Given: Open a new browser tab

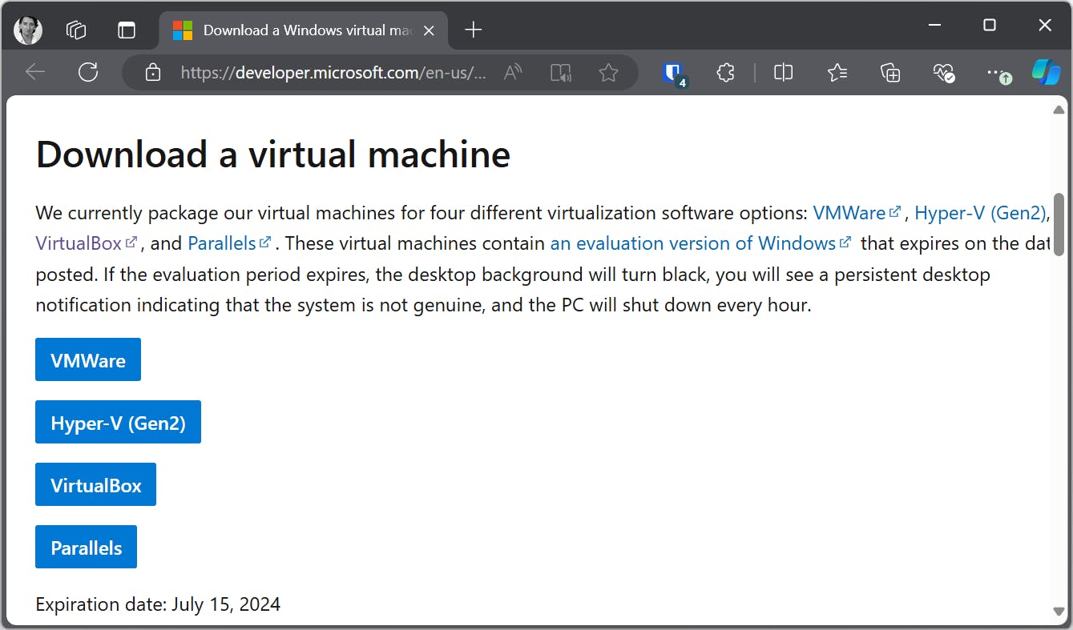Looking at the screenshot, I should coord(472,30).
